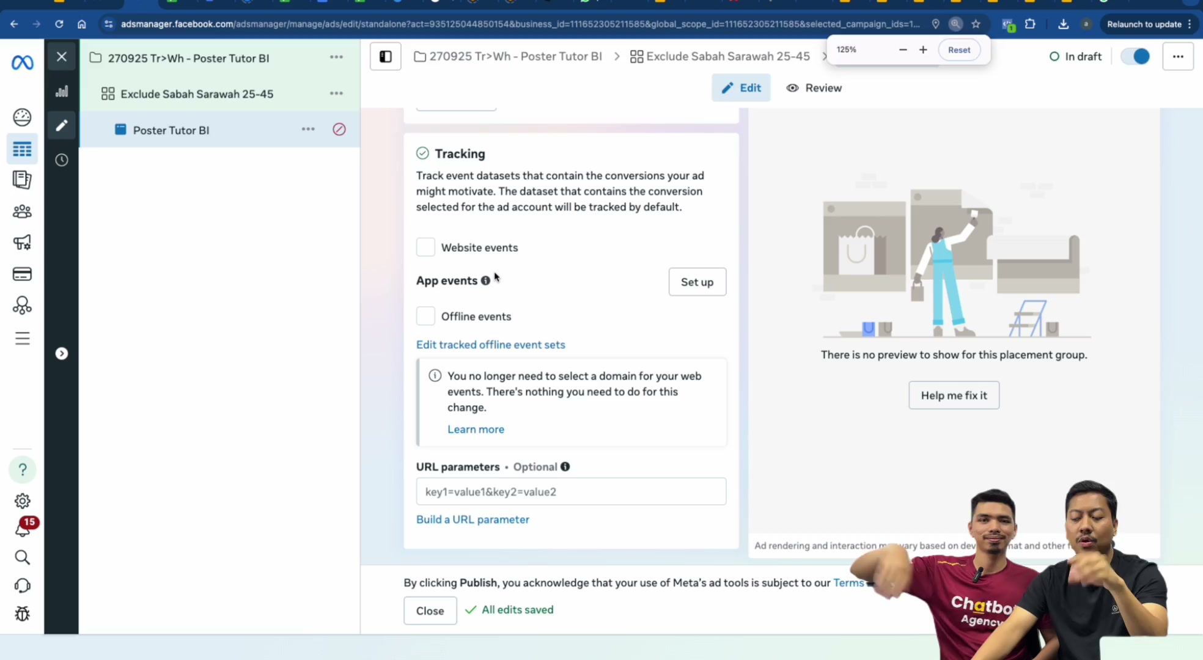Viewport: 1203px width, 660px height.
Task: Open options for Poster Tutor BI ad
Action: 308,130
